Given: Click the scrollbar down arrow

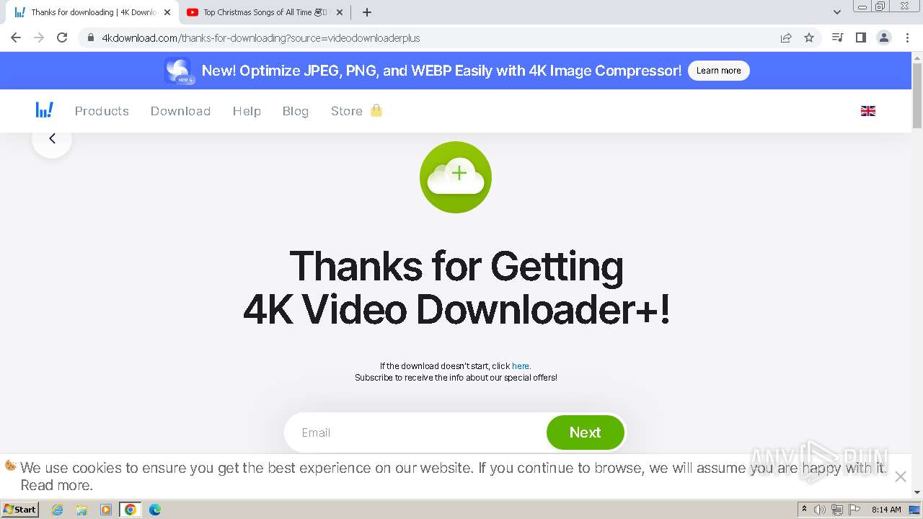Looking at the screenshot, I should tap(917, 492).
